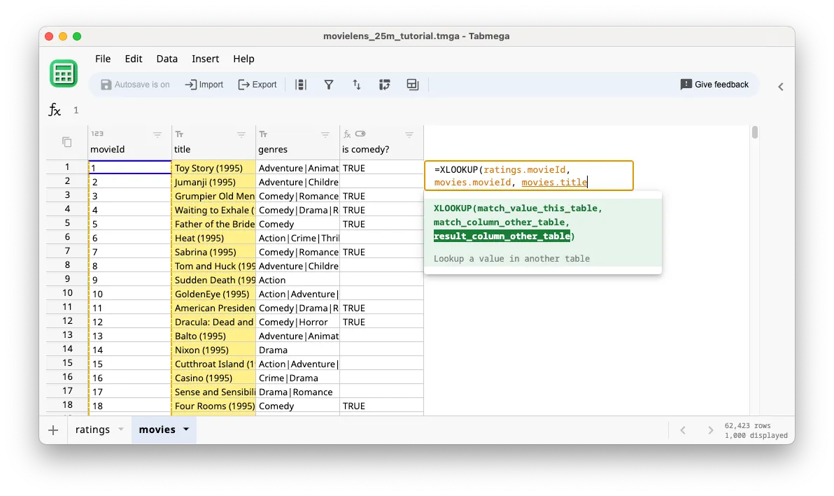This screenshot has width=834, height=496.
Task: Click the add new table plus button
Action: (x=53, y=430)
